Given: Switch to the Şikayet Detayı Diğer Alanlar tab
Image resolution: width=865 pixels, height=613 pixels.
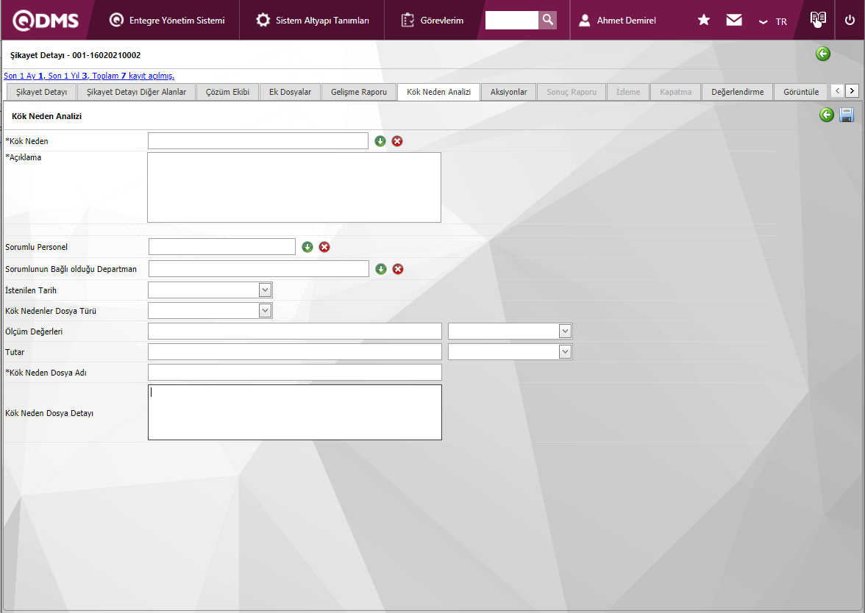Looking at the screenshot, I should 136,92.
